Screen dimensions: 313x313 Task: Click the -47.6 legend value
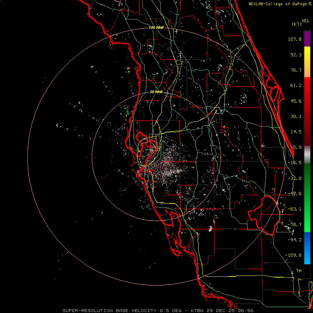295,194
